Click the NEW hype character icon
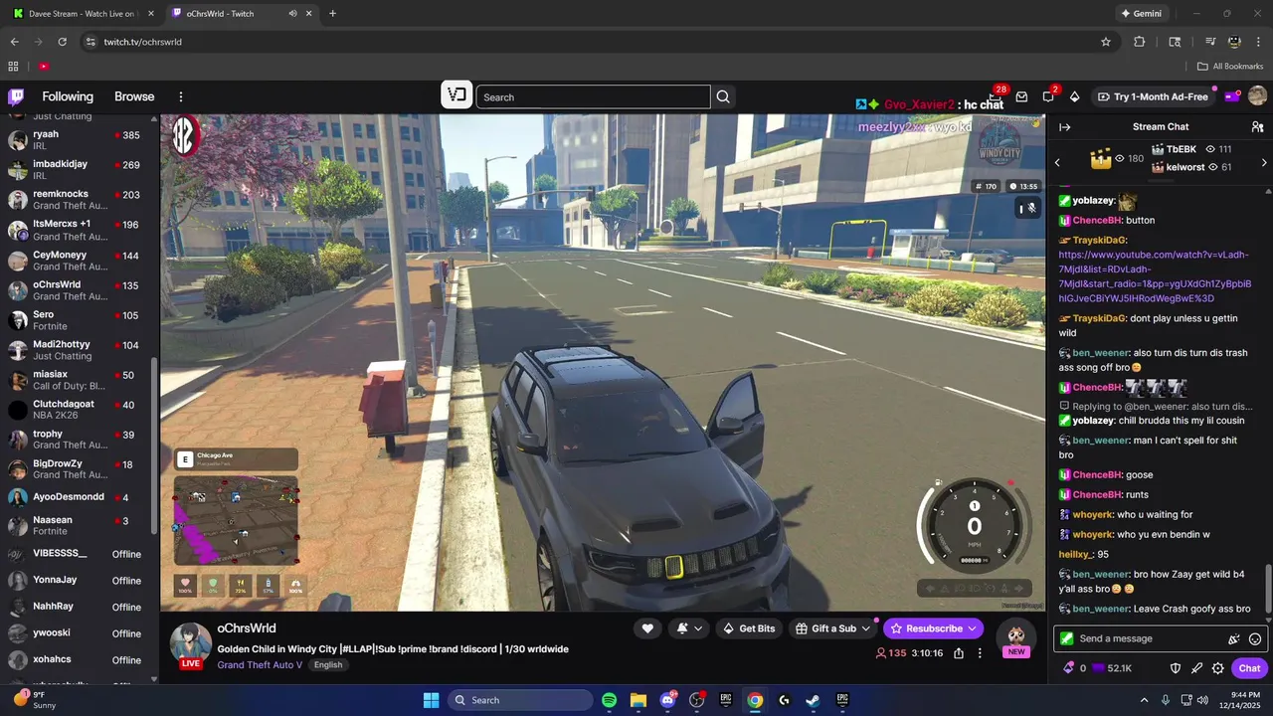1273x716 pixels. click(x=1015, y=637)
